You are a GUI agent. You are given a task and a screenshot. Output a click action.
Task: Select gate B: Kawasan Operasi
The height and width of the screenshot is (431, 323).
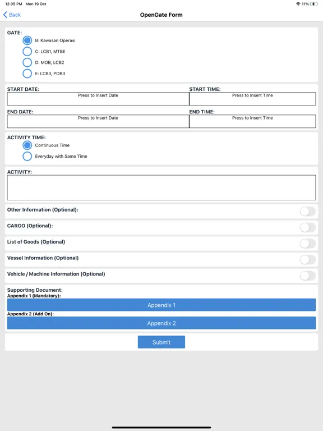tap(27, 40)
